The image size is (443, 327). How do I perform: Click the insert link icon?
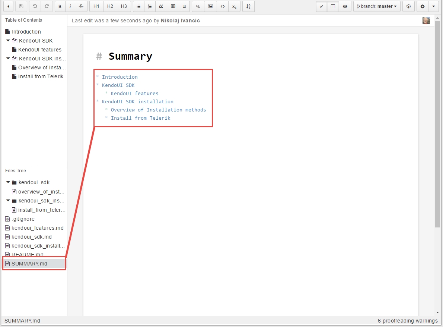tap(198, 6)
